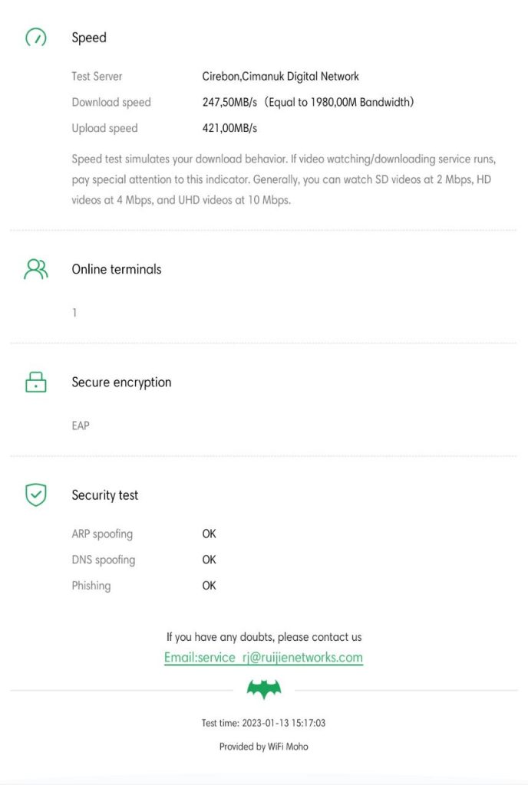Image resolution: width=528 pixels, height=785 pixels.
Task: Click the Security test heading
Action: [105, 495]
